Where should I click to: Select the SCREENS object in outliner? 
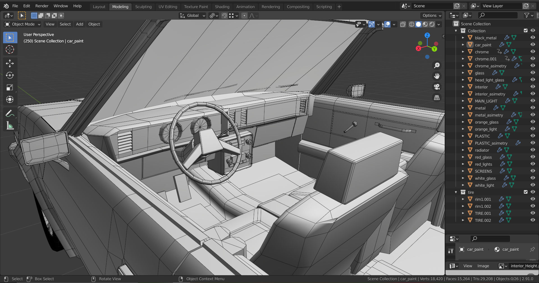[483, 171]
